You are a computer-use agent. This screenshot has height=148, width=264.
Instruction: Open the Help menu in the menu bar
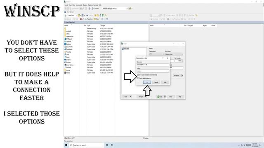pos(100,5)
